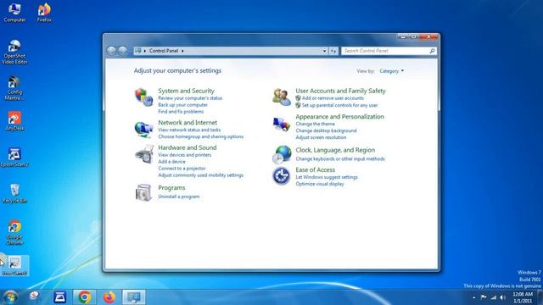Click View network status and tasks
The height and width of the screenshot is (305, 543).
pyautogui.click(x=189, y=130)
